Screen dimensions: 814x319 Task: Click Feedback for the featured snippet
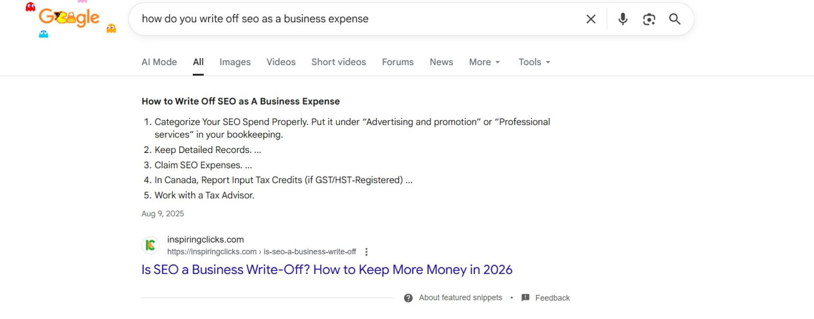coord(553,297)
